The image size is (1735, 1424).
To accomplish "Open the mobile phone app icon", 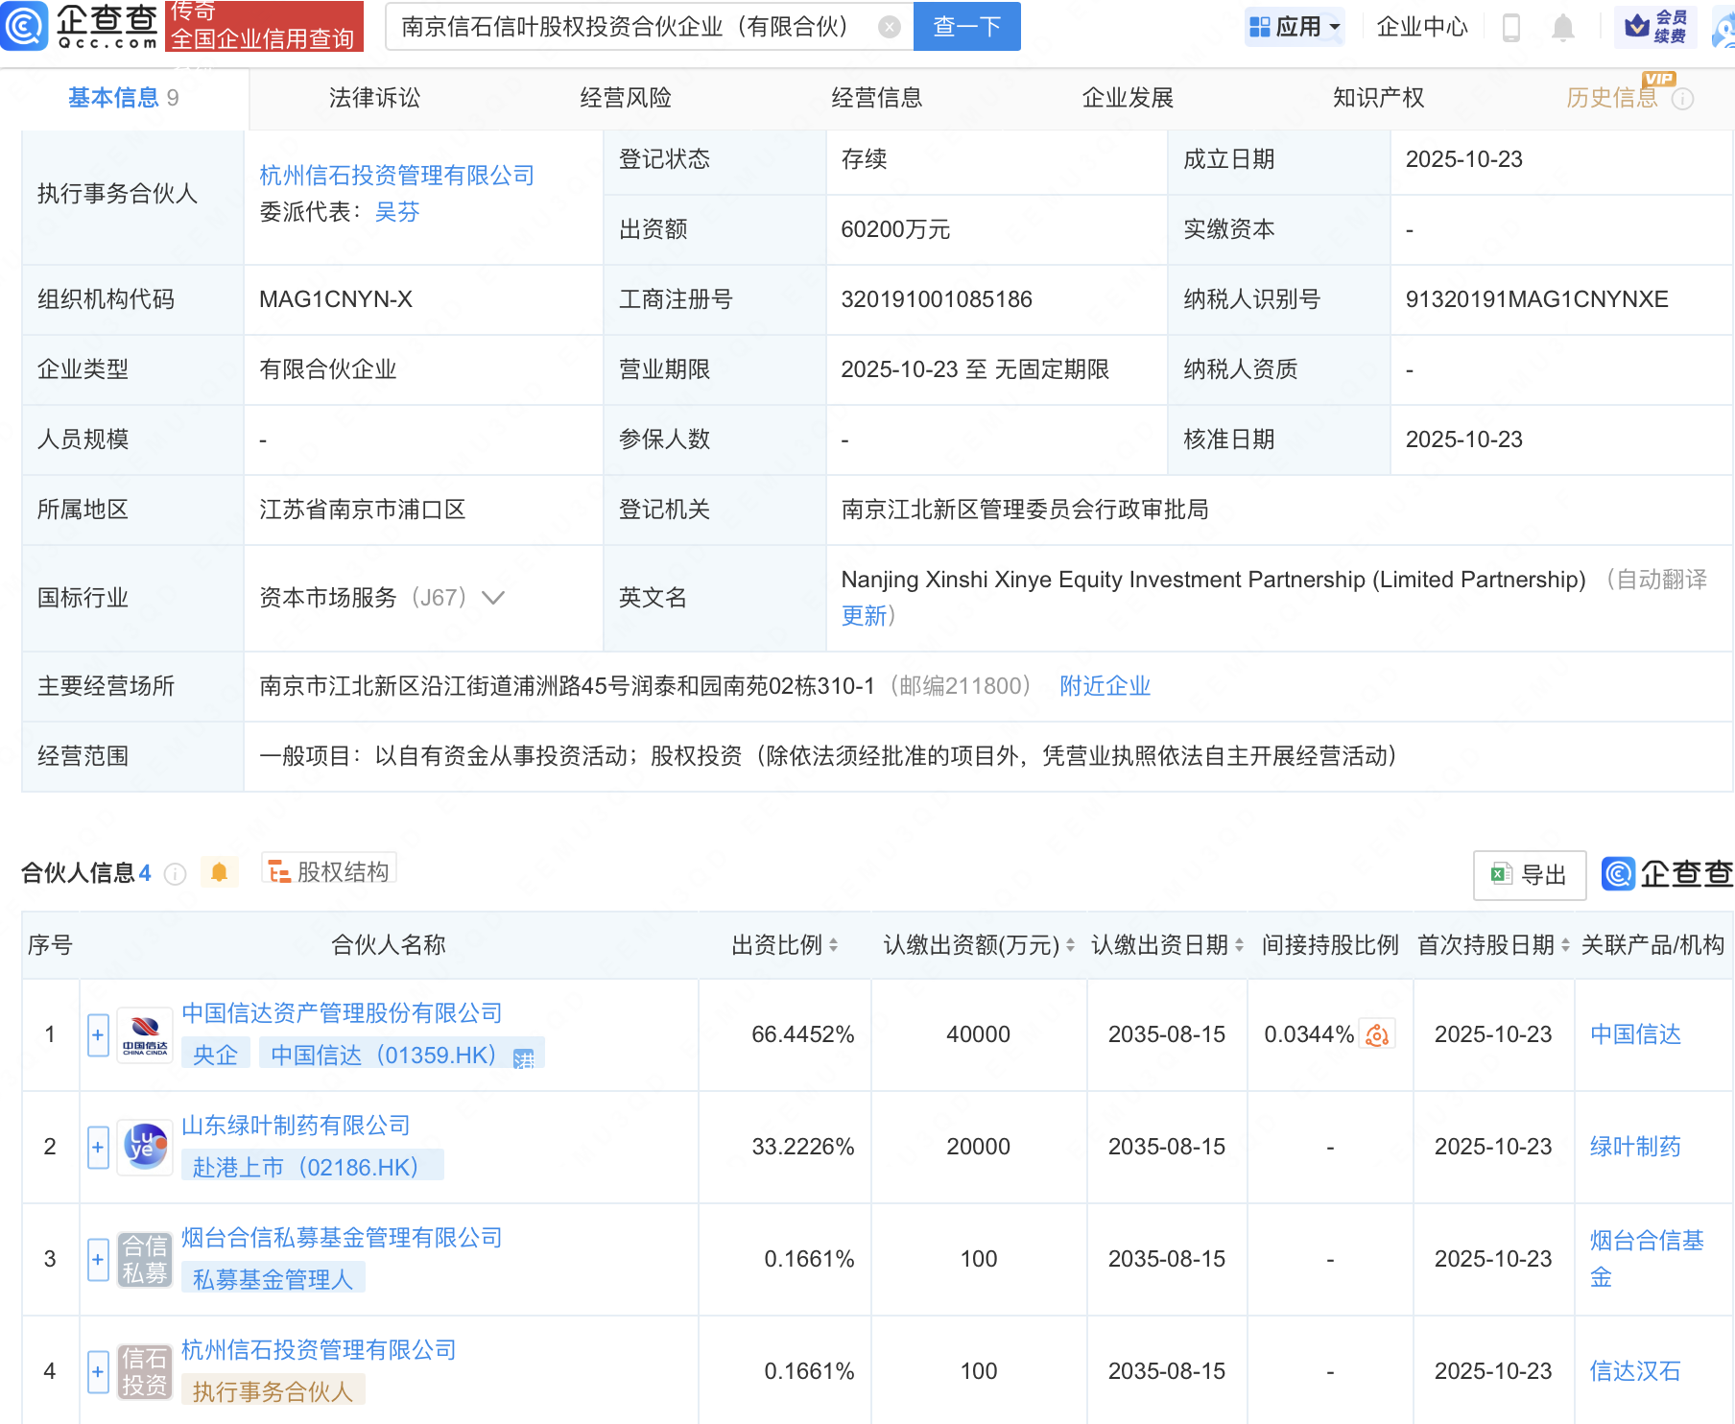I will point(1510,28).
